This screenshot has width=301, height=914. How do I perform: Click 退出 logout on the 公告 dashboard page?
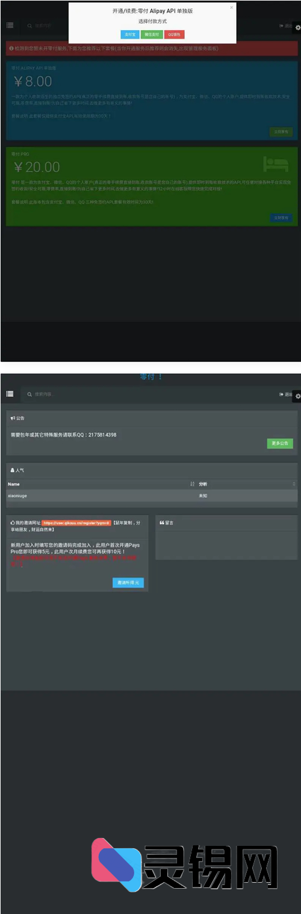pyautogui.click(x=286, y=394)
